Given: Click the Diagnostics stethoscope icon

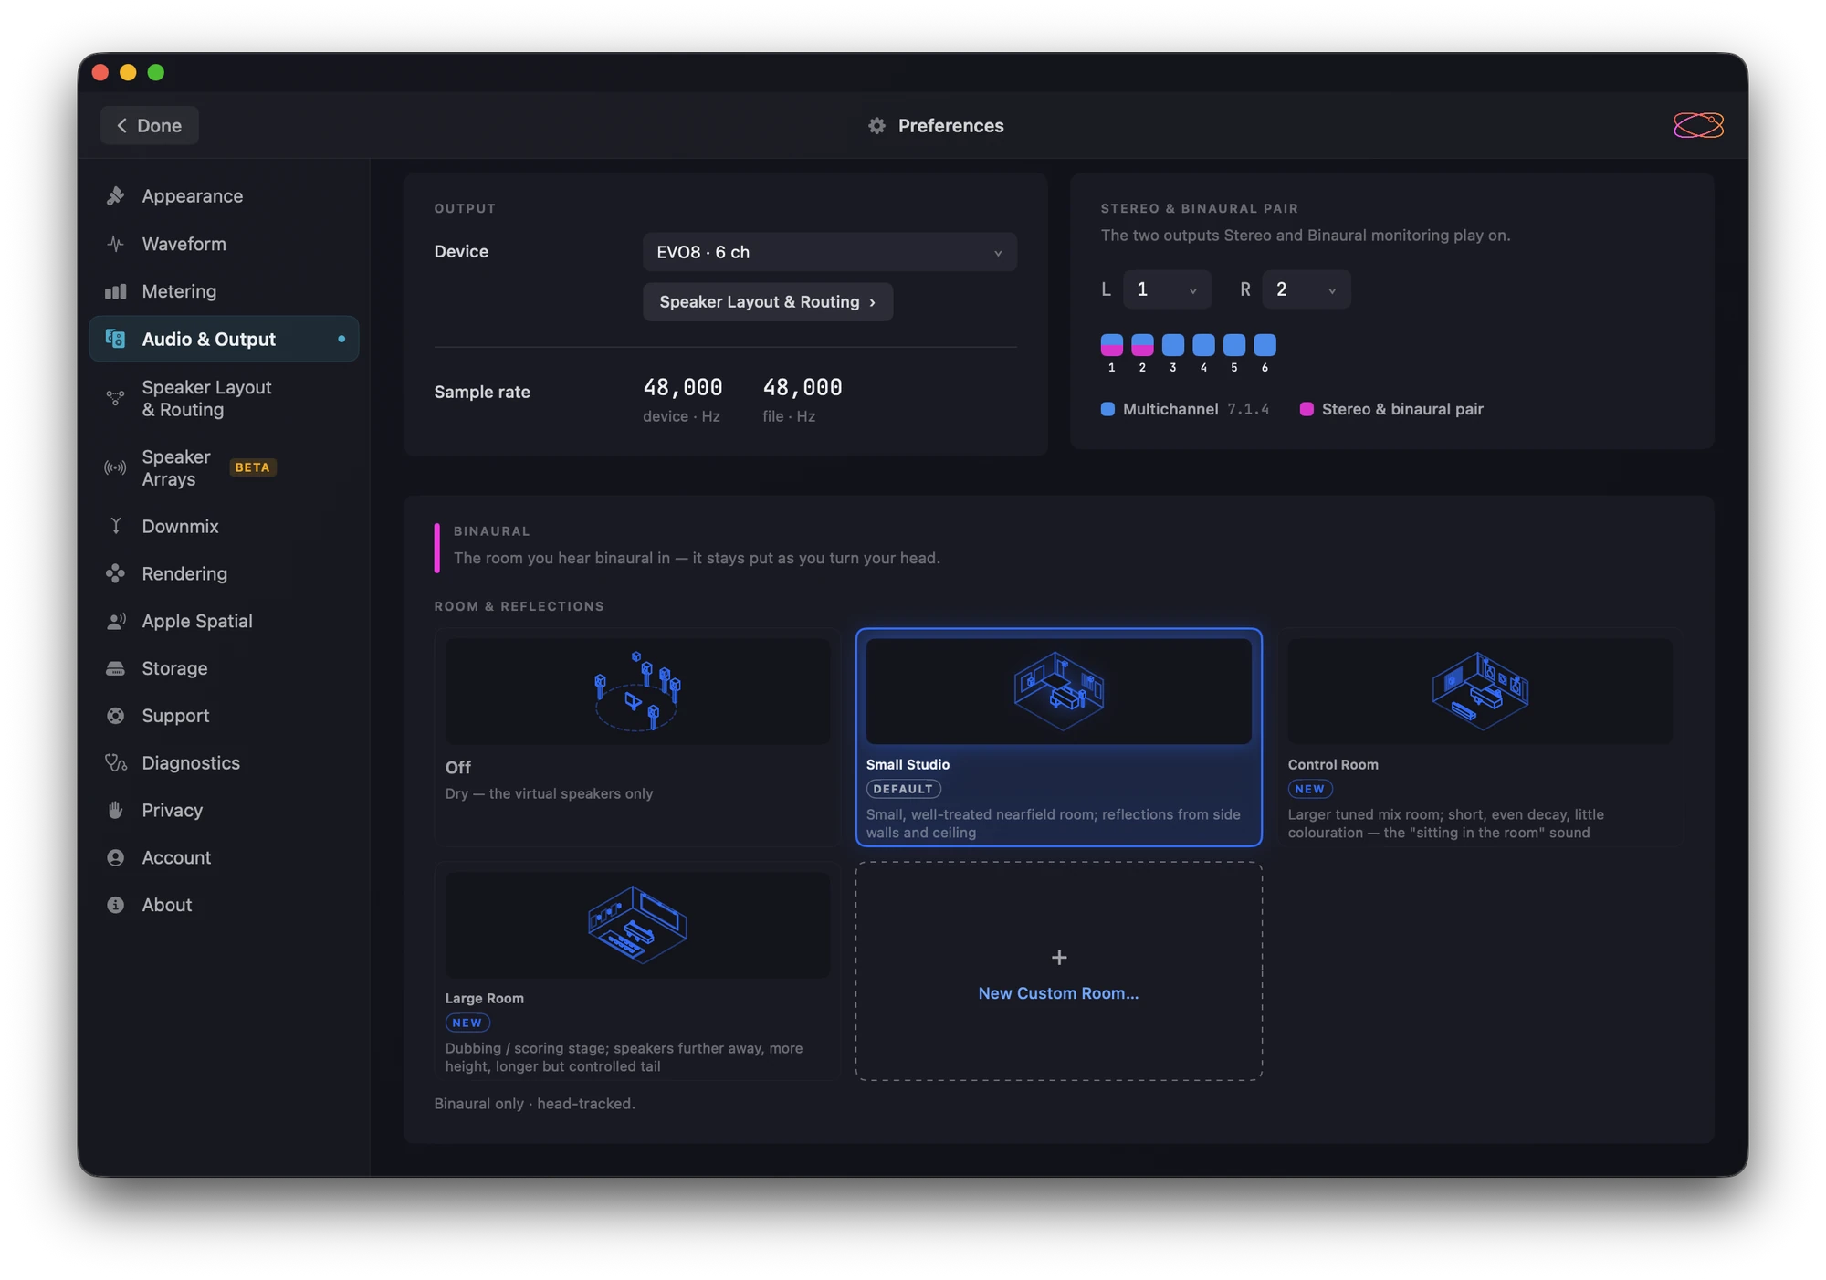Looking at the screenshot, I should coord(115,762).
